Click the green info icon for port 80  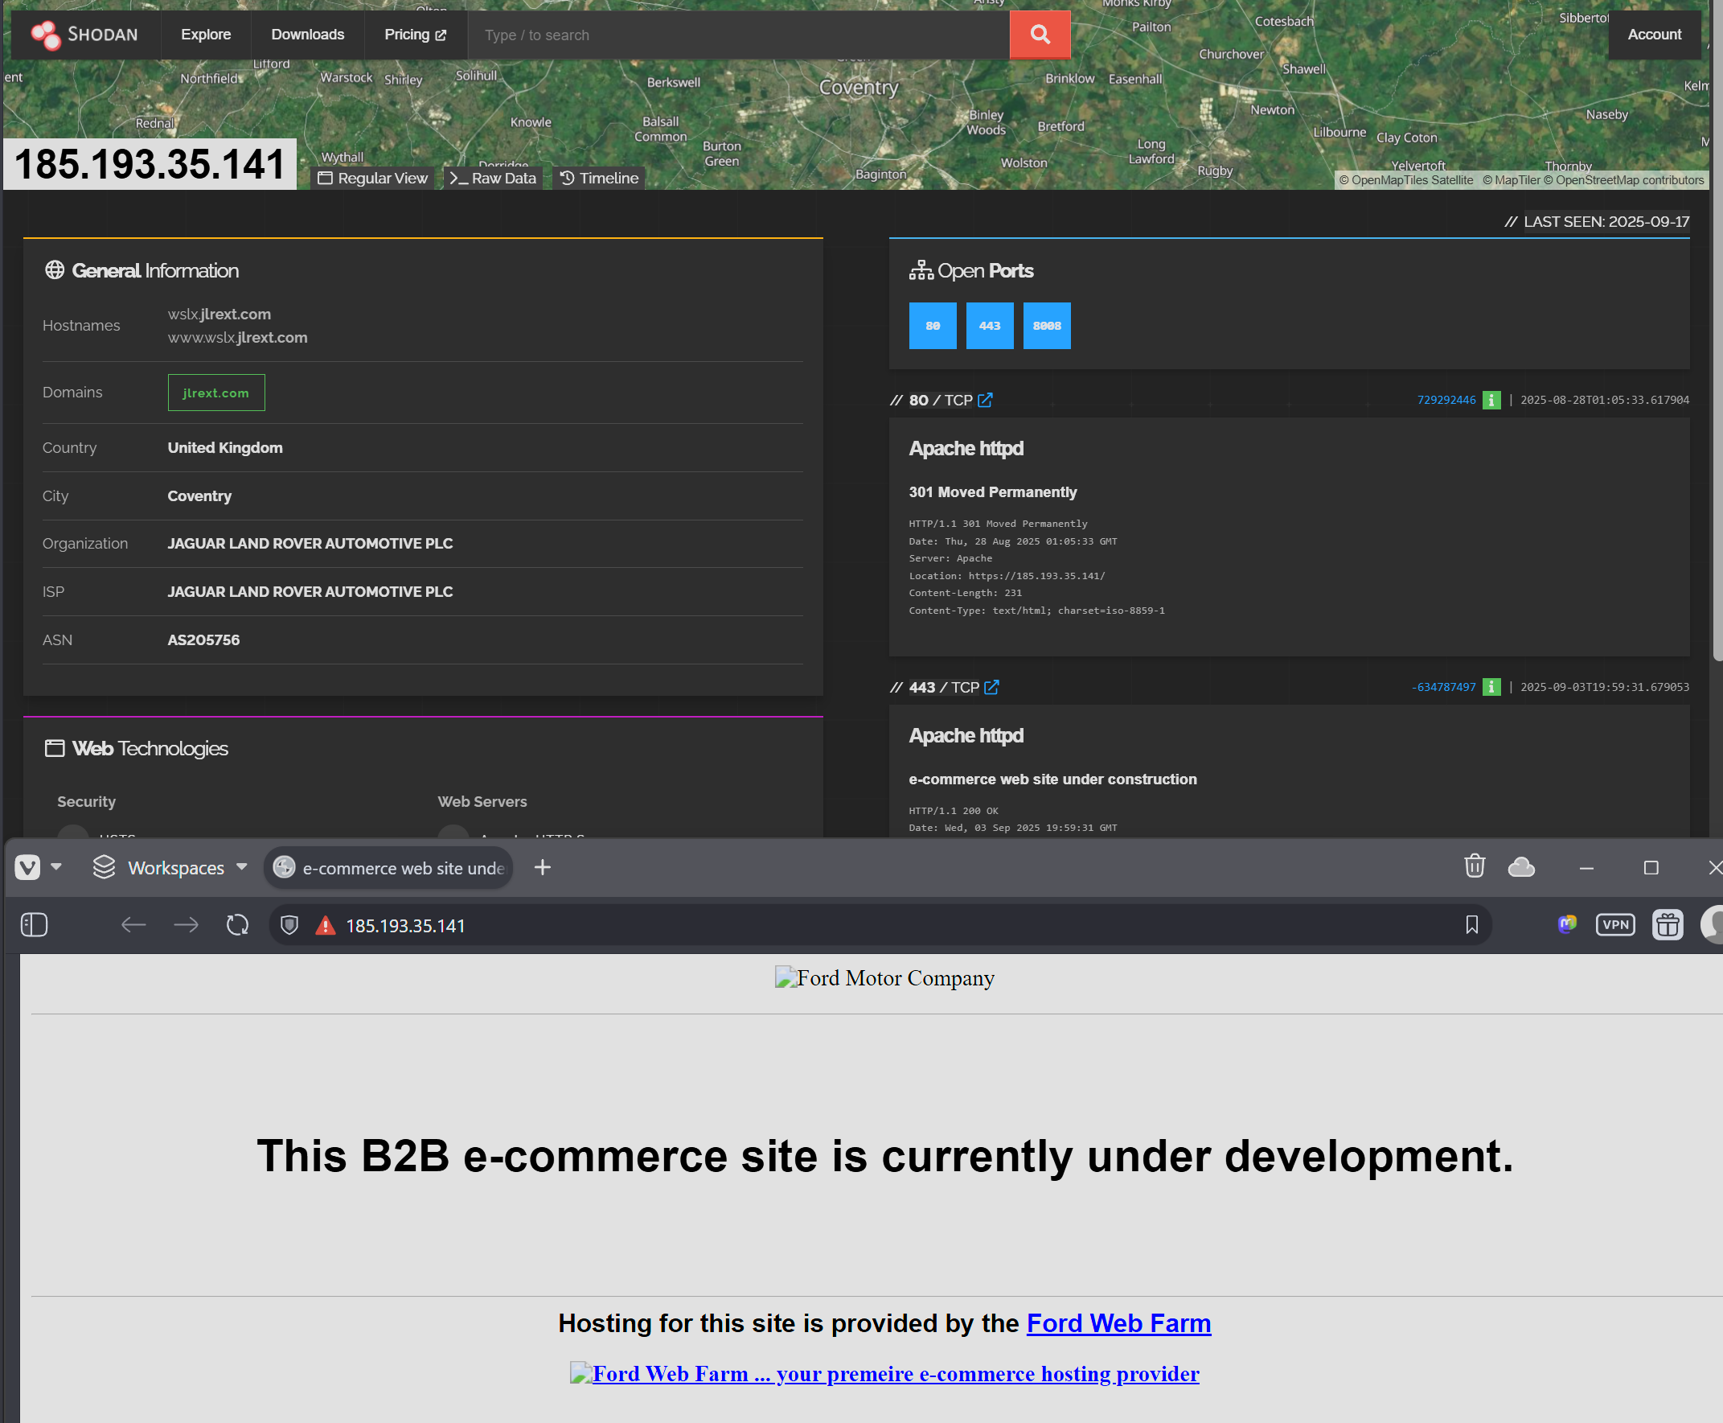1491,400
